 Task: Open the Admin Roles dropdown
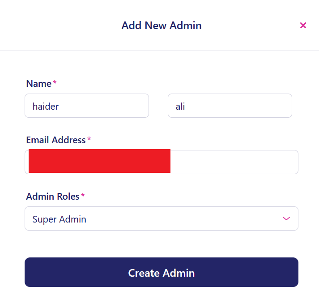click(161, 218)
